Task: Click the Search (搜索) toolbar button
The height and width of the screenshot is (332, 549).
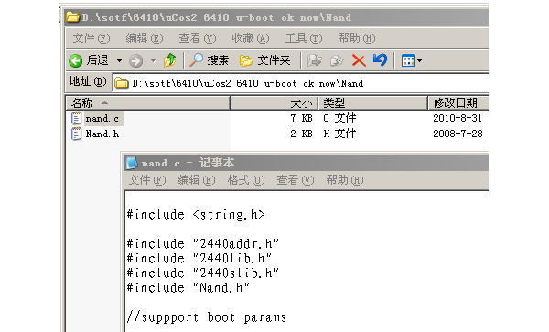Action: [x=209, y=60]
